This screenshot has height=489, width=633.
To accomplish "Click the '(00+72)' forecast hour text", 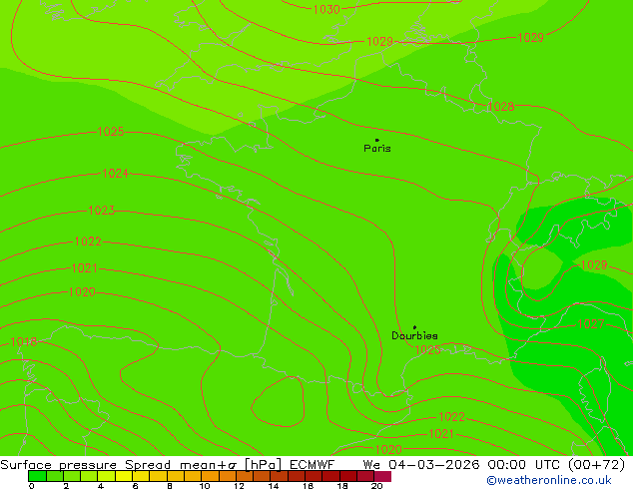I will 597,465.
